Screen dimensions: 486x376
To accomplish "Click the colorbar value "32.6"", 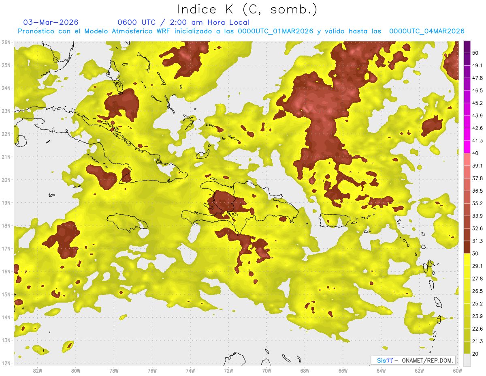I will tap(477, 228).
